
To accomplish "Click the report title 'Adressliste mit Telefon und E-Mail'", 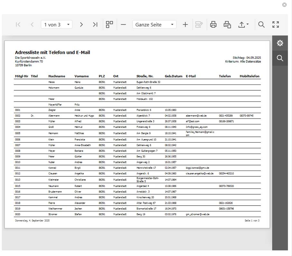I will (52, 52).
